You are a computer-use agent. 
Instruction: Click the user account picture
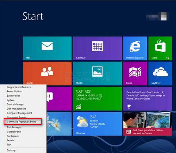coord(164,16)
